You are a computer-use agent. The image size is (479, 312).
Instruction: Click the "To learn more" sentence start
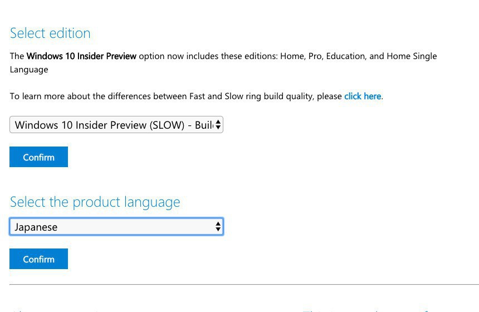tap(35, 96)
